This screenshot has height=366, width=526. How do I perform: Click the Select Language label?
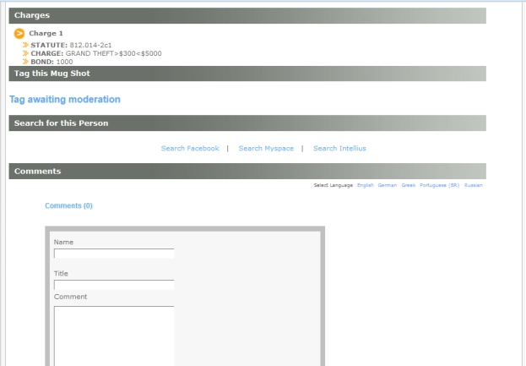[333, 185]
